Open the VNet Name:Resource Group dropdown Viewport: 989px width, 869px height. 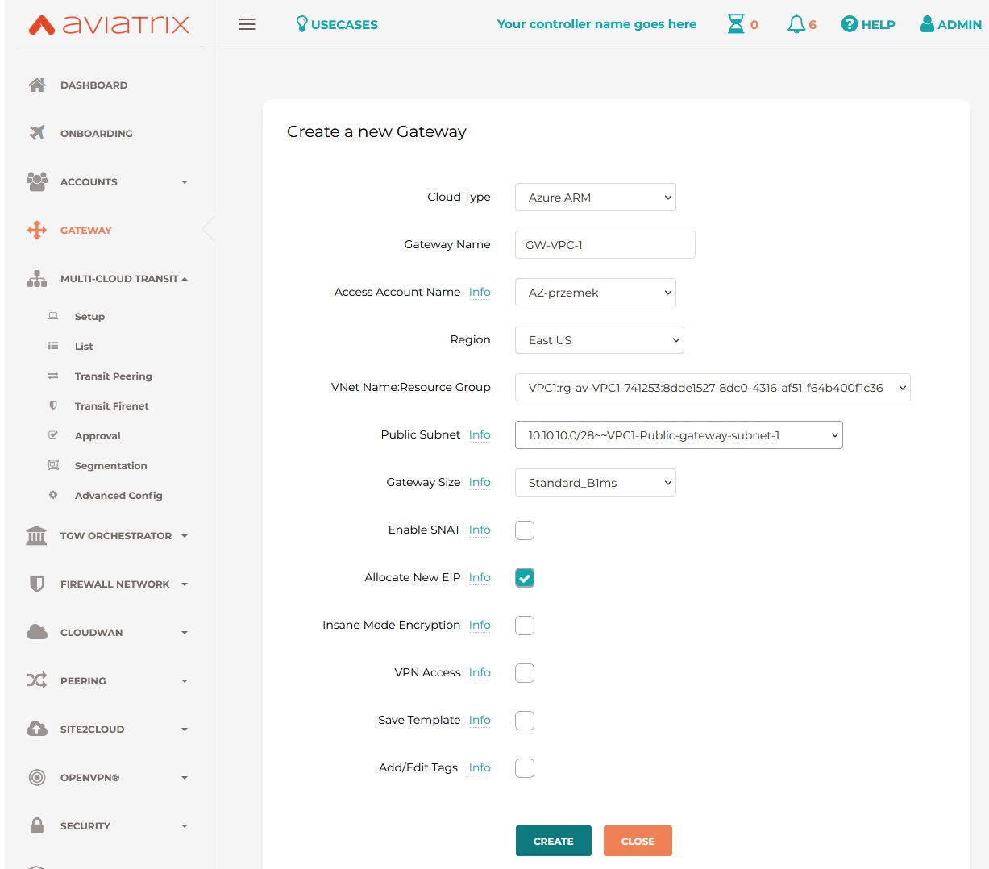pyautogui.click(x=713, y=388)
